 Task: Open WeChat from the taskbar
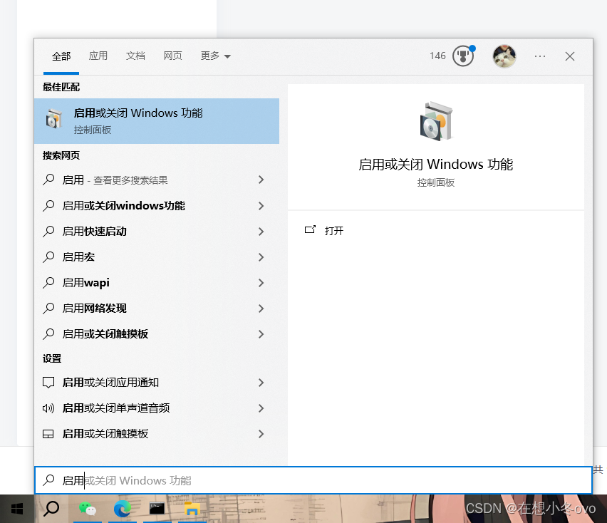[88, 509]
